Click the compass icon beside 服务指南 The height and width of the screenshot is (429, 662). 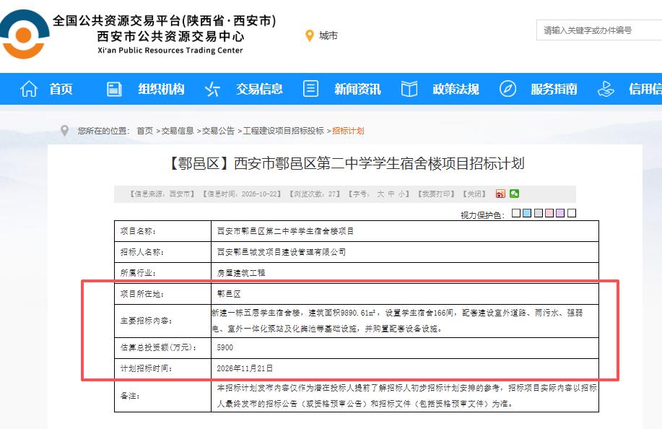coord(508,89)
